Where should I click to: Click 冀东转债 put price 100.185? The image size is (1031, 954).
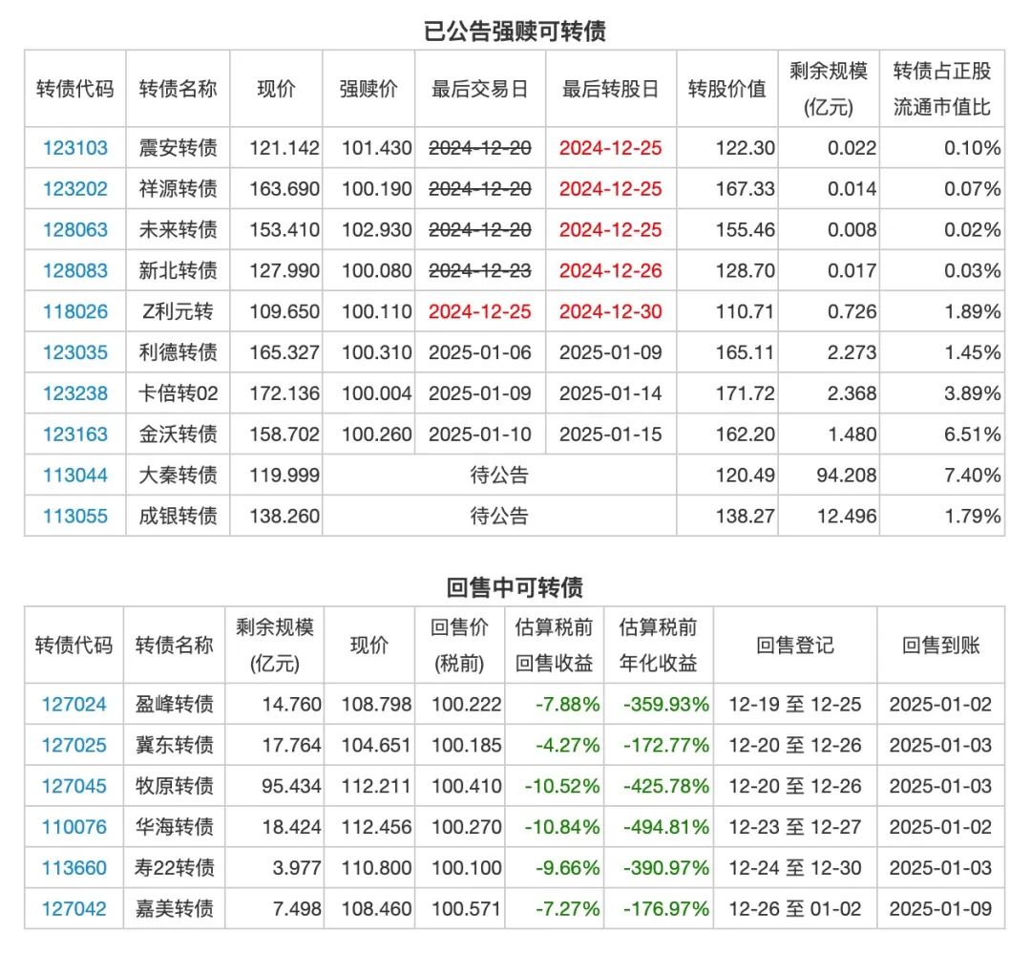466,746
